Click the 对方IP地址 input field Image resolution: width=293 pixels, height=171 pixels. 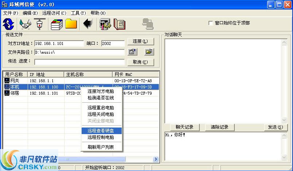(x=59, y=43)
